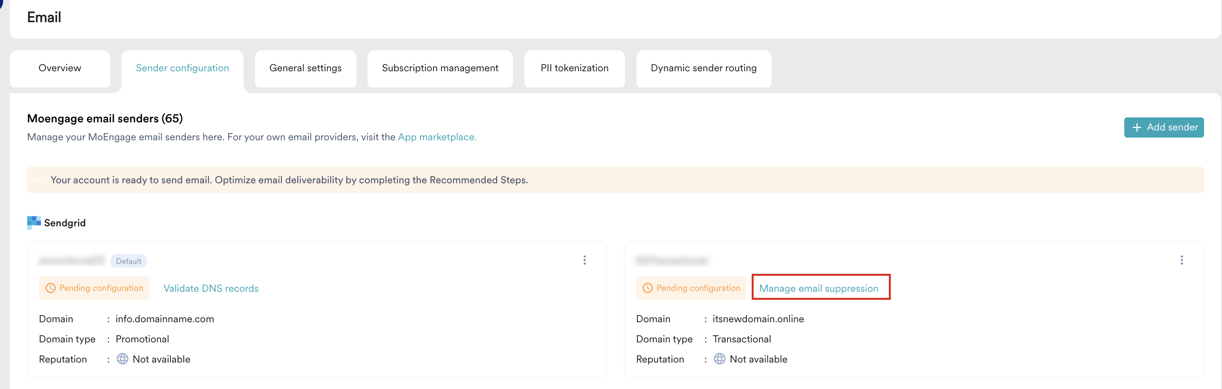Click globe reputation icon for itsnewdomain.online
The width and height of the screenshot is (1222, 389).
click(719, 359)
